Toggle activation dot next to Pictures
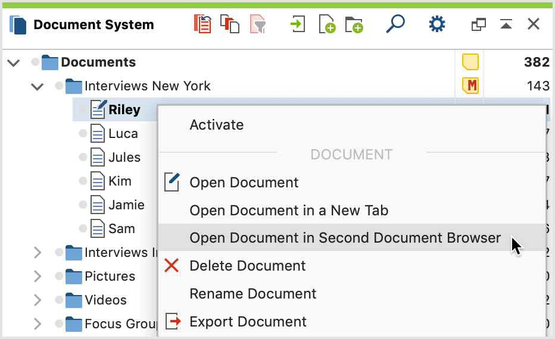Viewport: 555px width, 339px height. 59,276
